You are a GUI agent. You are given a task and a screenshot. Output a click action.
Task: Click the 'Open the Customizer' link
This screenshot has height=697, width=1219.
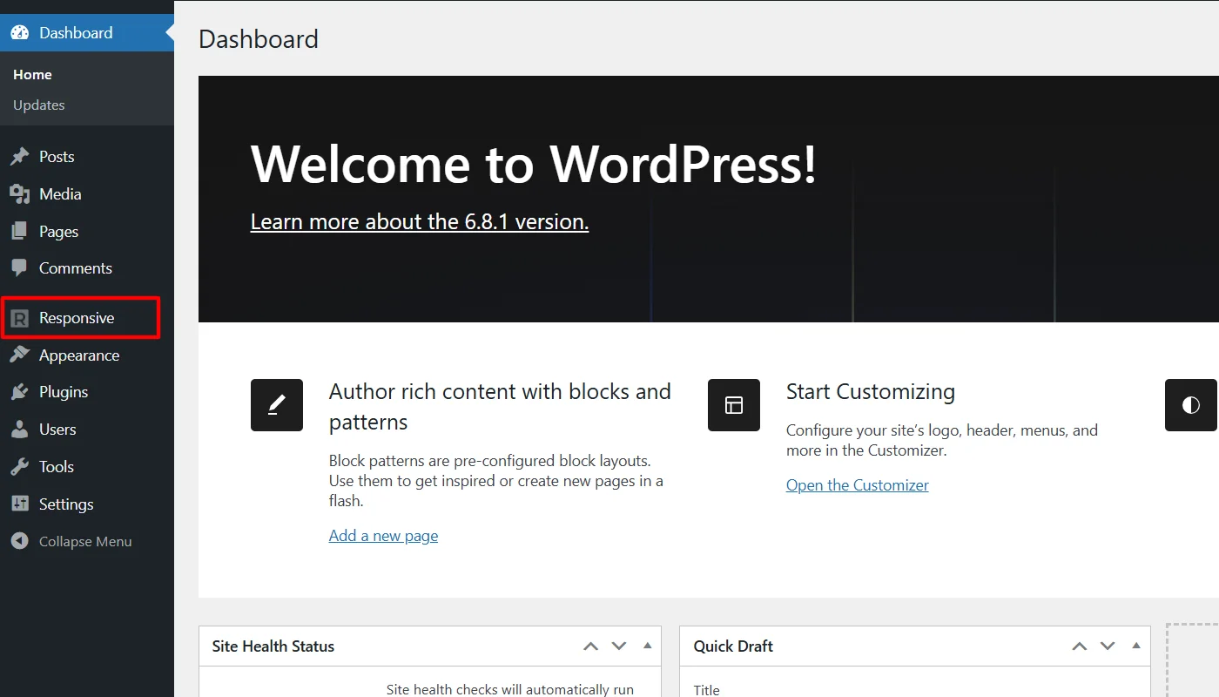(858, 485)
